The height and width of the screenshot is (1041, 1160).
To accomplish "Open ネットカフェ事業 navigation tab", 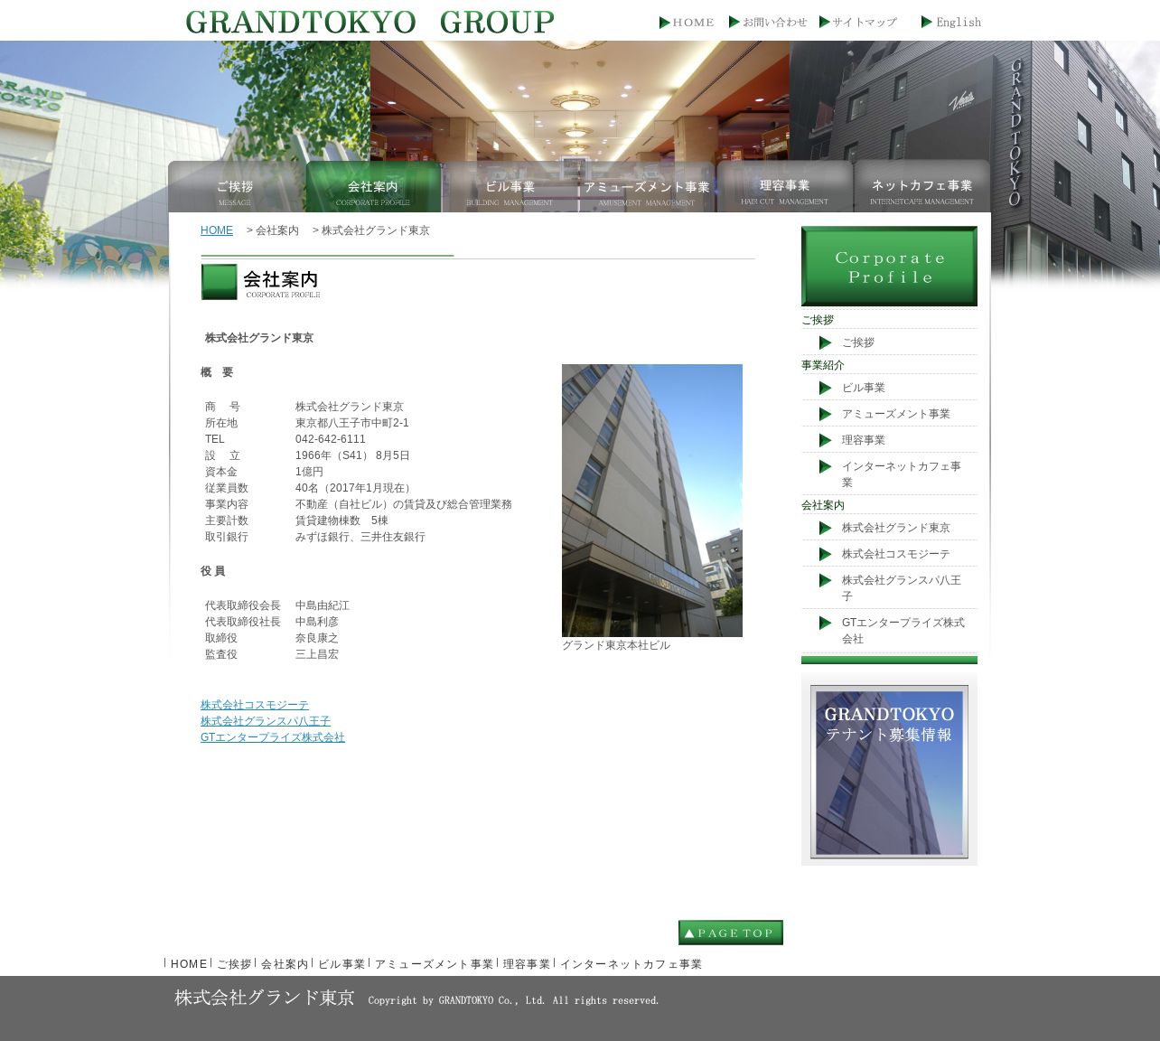I will pyautogui.click(x=921, y=187).
